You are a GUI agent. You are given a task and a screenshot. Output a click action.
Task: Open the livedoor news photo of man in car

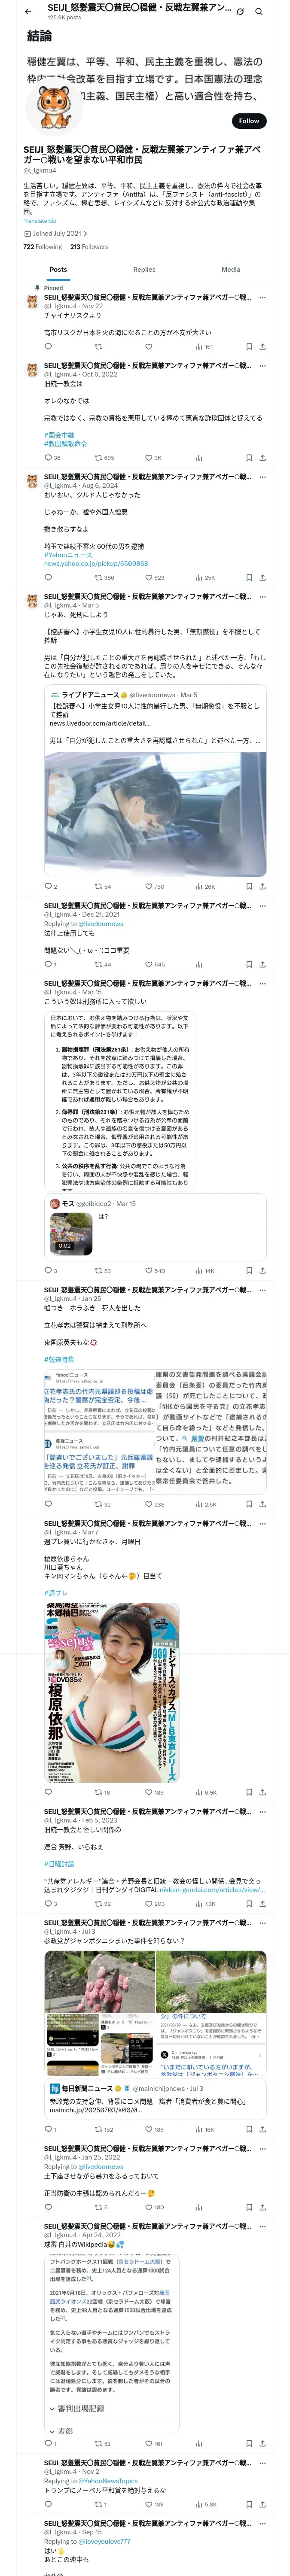point(155,813)
